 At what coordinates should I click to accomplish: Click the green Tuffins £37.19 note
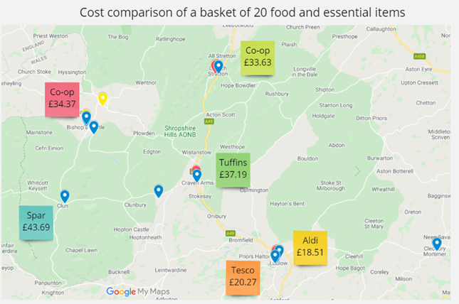(x=233, y=170)
